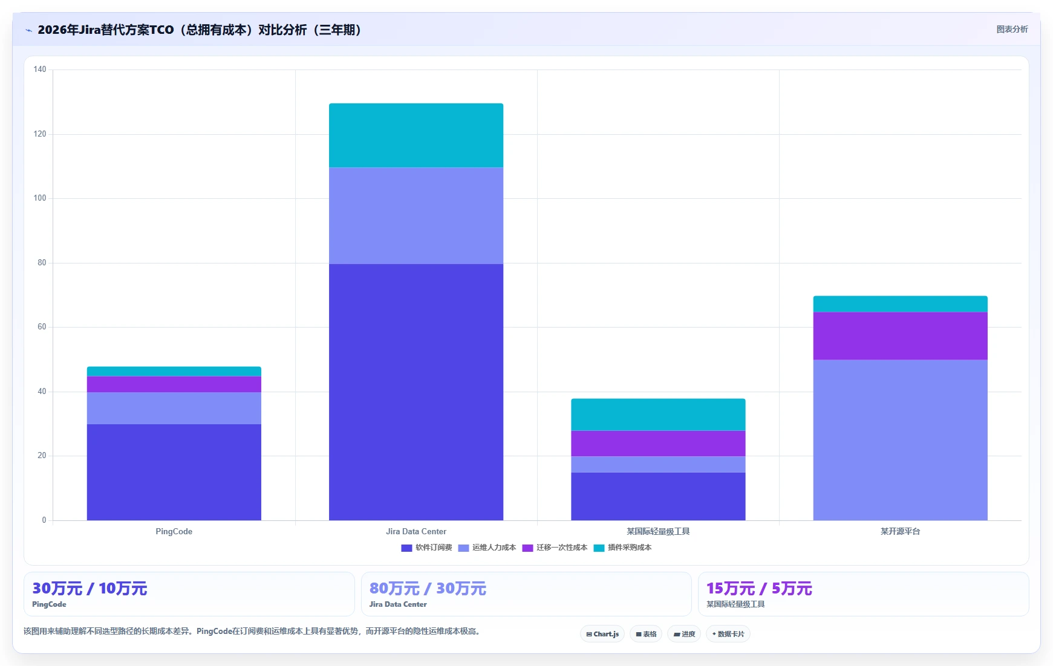
Task: Click the 迁移一次性成本 legend label
Action: 562,548
